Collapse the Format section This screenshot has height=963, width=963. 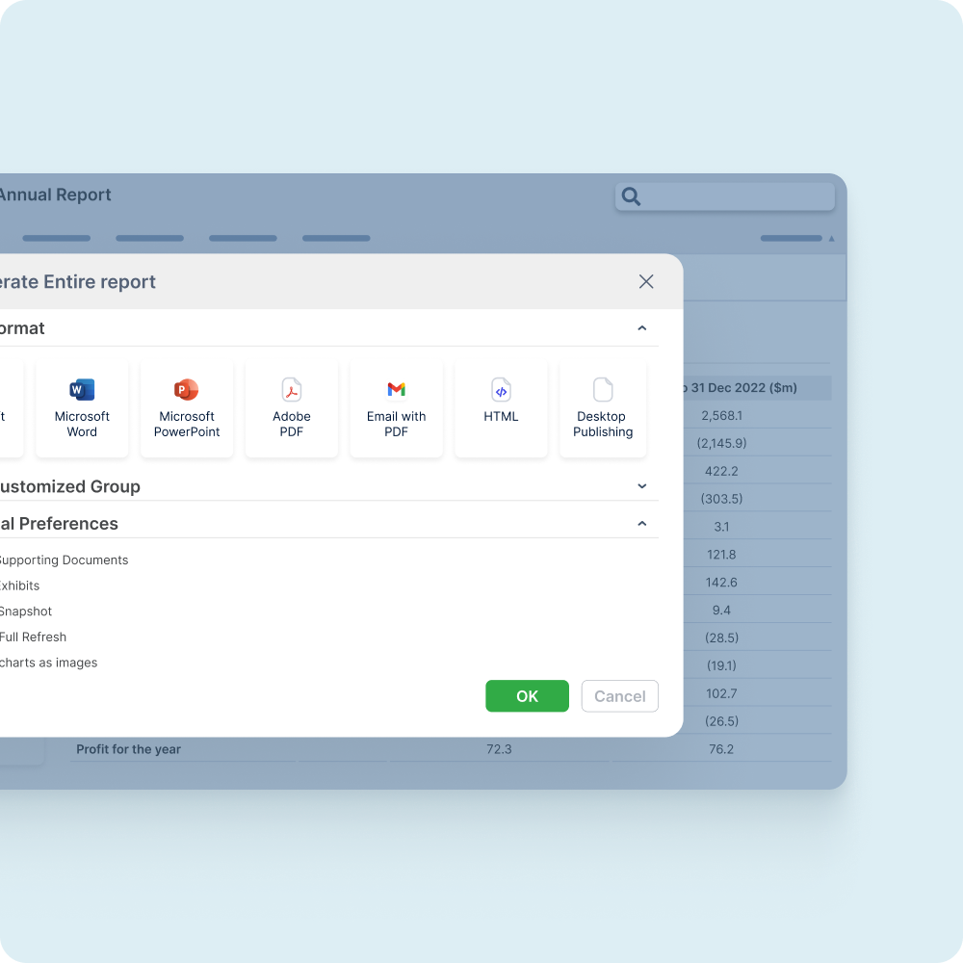pos(641,327)
